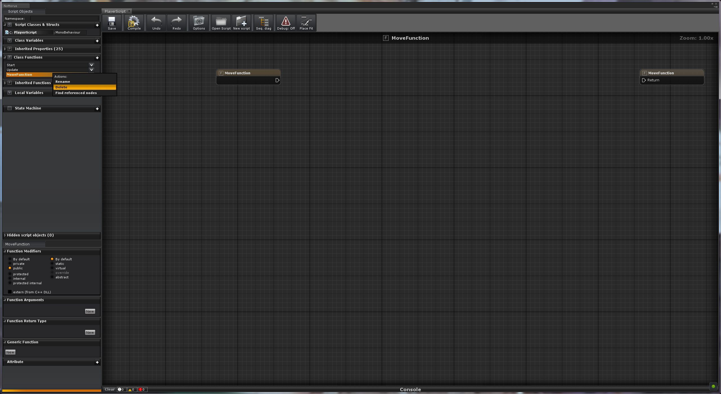The height and width of the screenshot is (394, 721).
Task: Enable the extern (from C++ DLL) checkbox
Action: pyautogui.click(x=10, y=292)
